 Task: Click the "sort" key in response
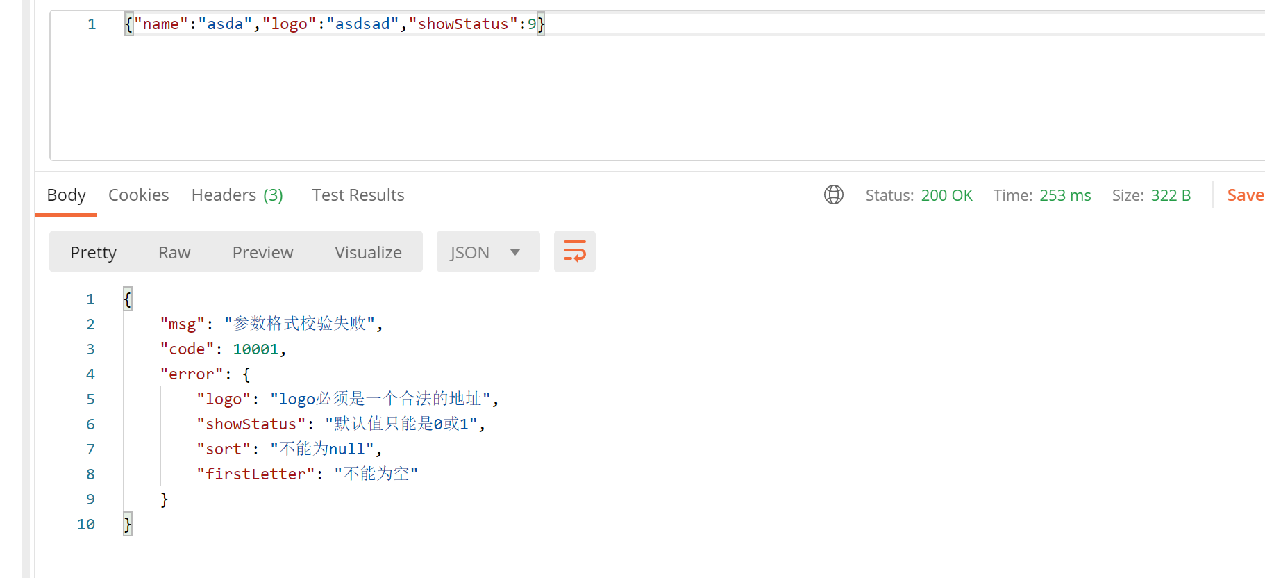tap(224, 449)
